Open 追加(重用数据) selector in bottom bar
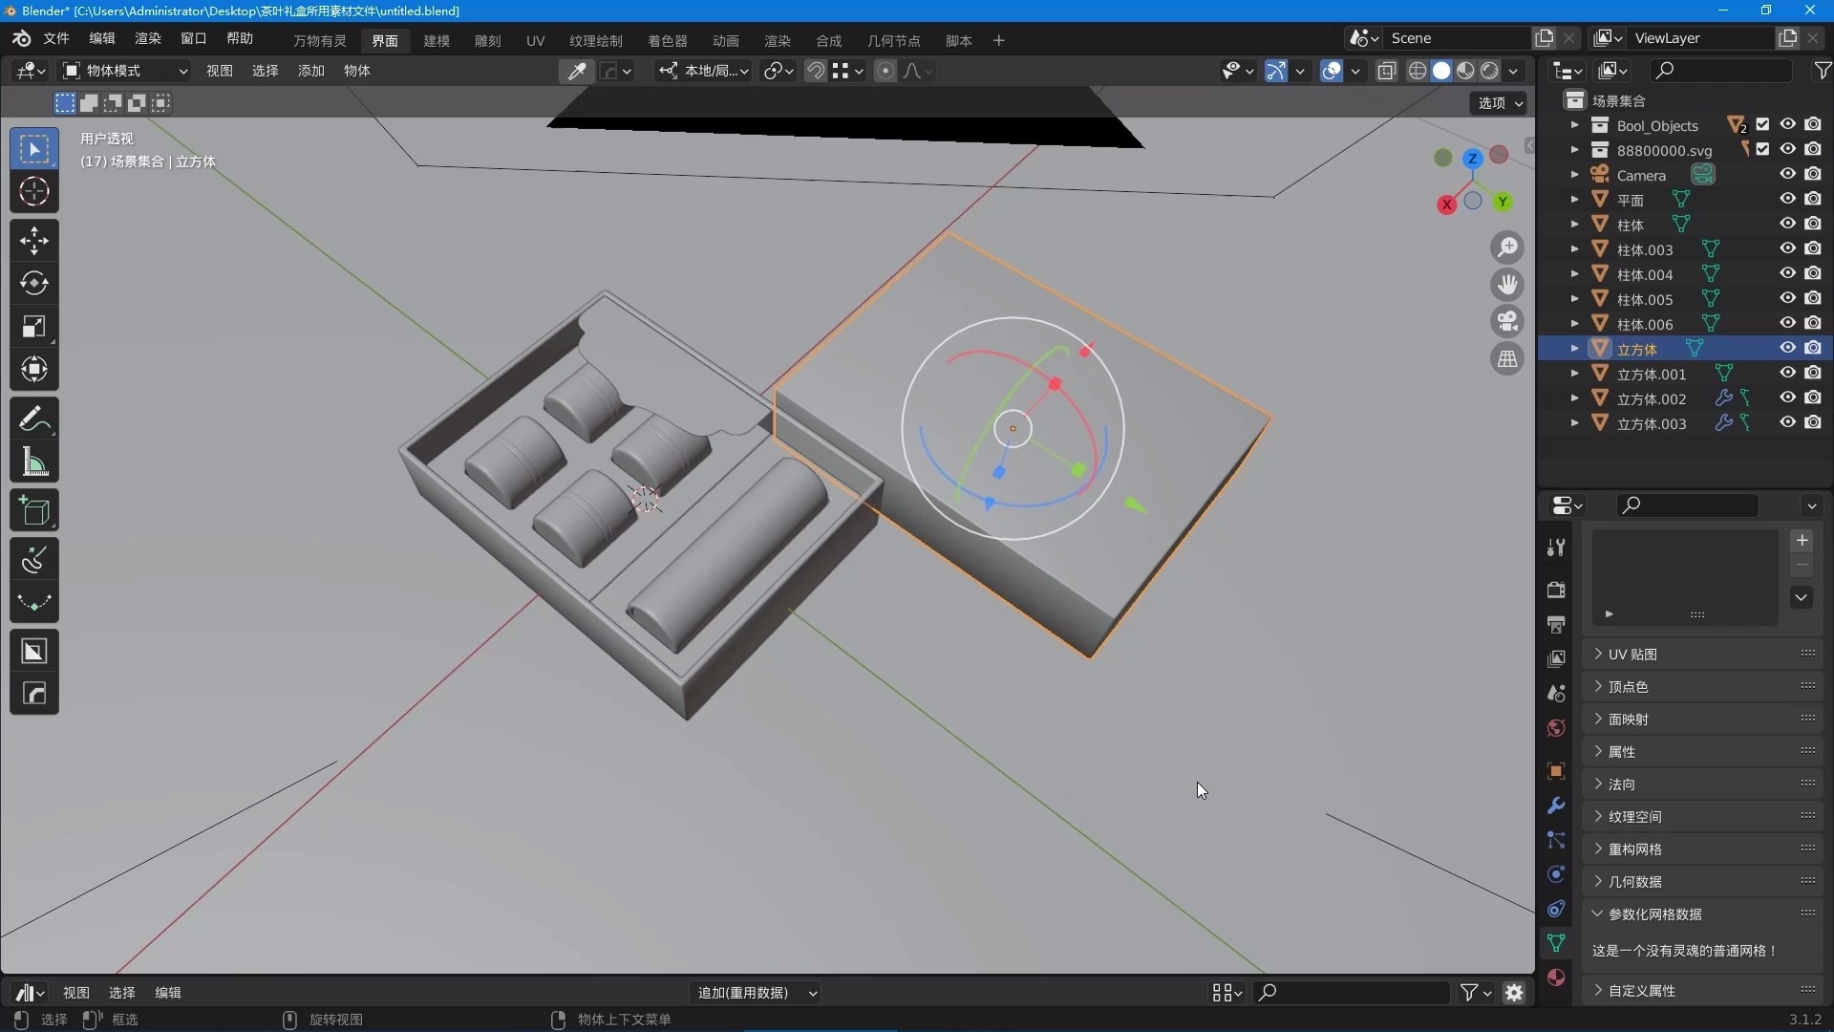This screenshot has width=1834, height=1032. 755,994
